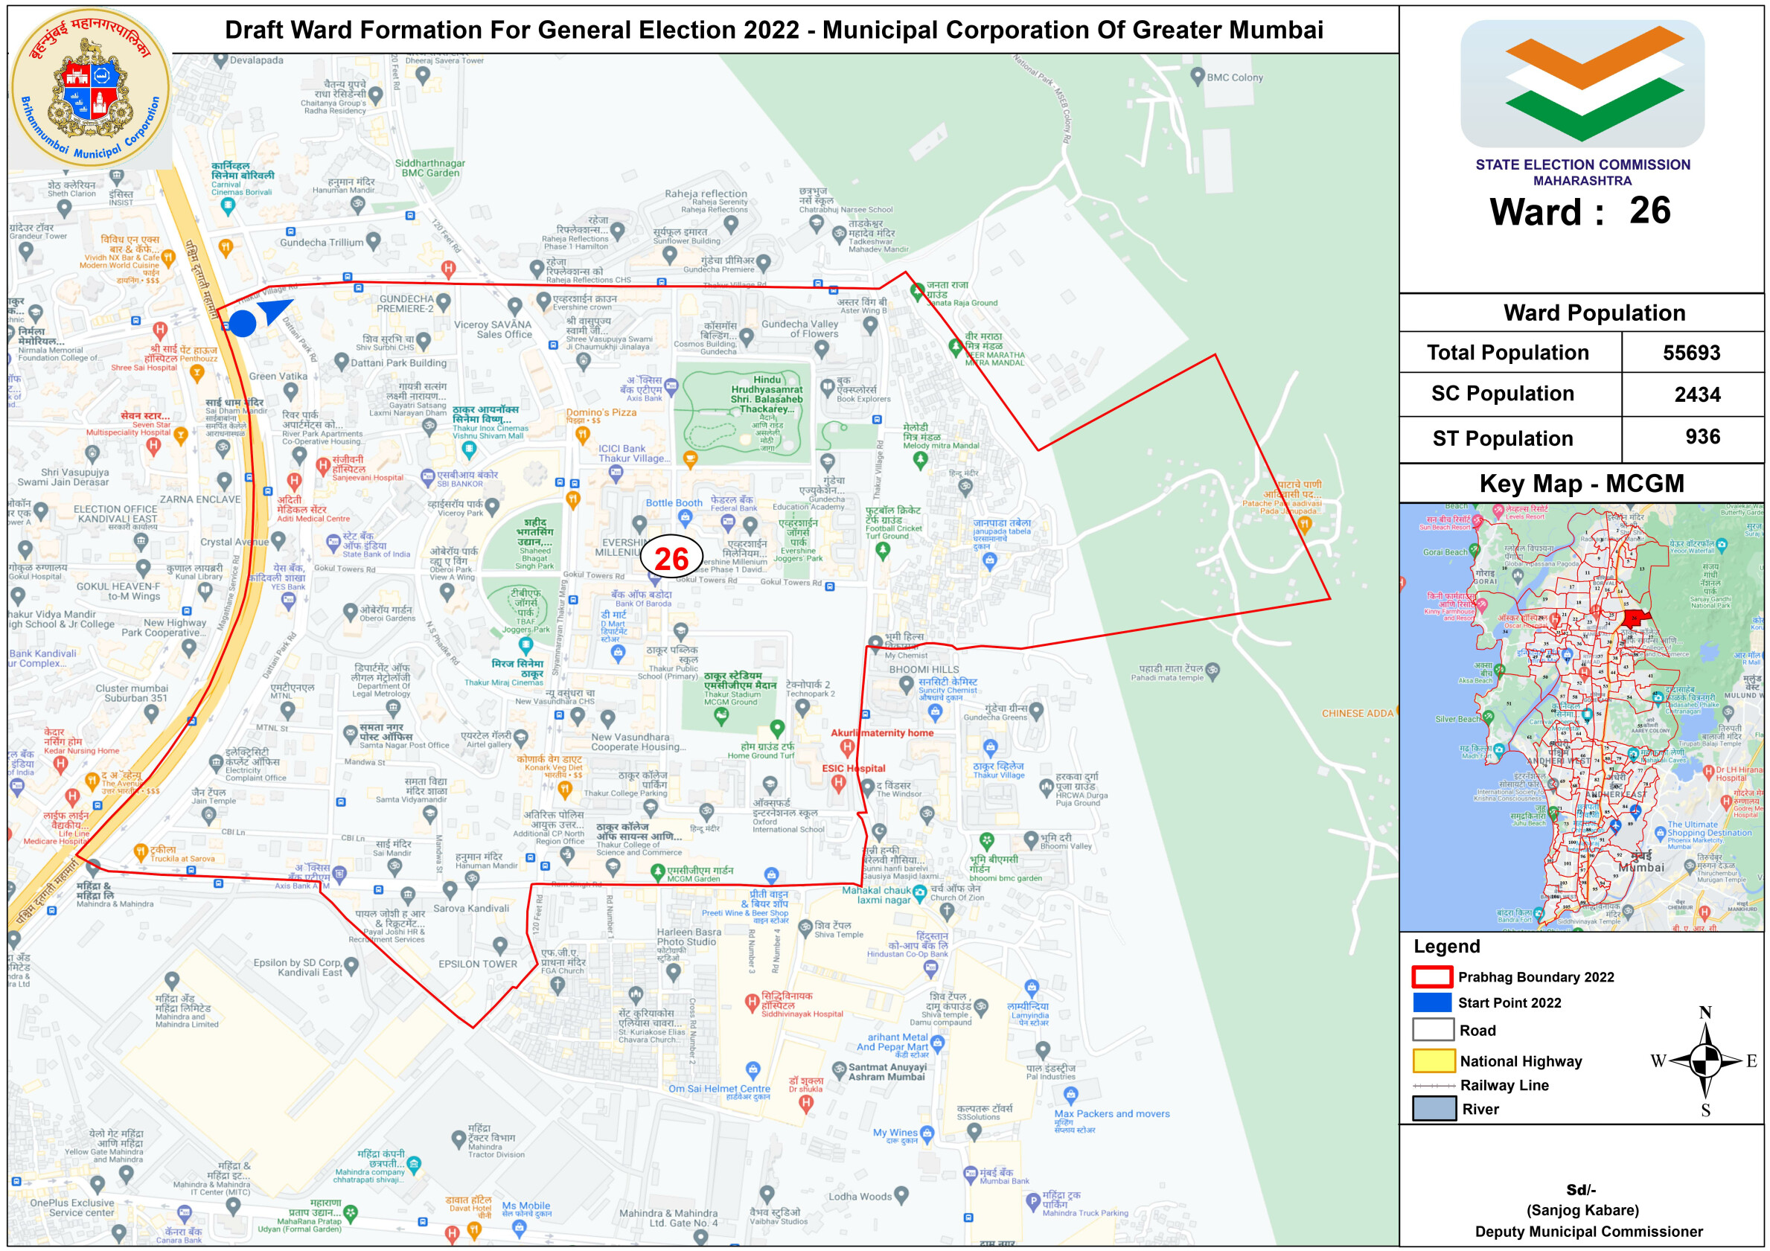Click the Total Population value 55693

(x=1691, y=353)
